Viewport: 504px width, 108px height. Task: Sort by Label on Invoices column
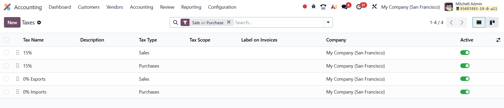259,40
